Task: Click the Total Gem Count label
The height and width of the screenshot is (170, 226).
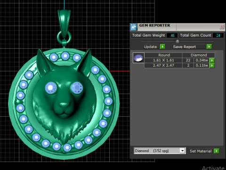Action: tap(195, 35)
